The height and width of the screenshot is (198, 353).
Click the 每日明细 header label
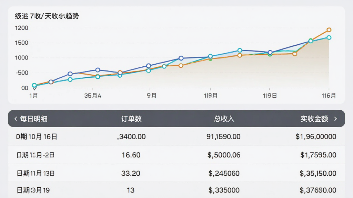[34, 119]
